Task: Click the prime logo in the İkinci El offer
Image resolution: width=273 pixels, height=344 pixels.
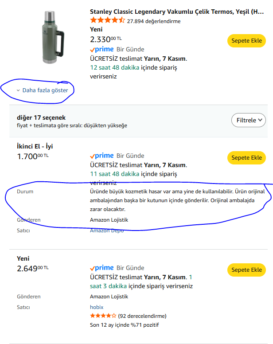Action: tap(101, 156)
